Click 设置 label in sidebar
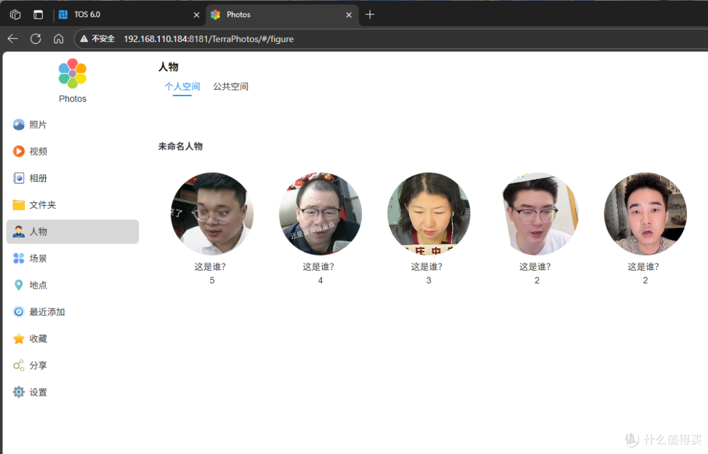708x454 pixels. (39, 392)
